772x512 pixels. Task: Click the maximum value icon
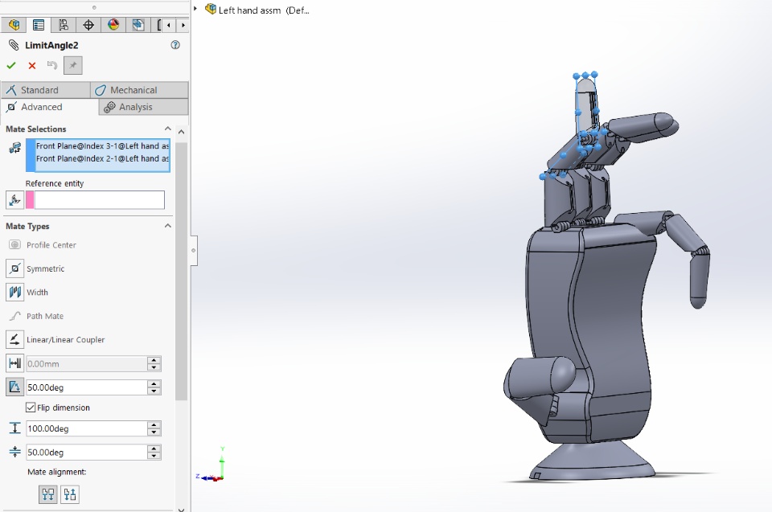tap(14, 428)
